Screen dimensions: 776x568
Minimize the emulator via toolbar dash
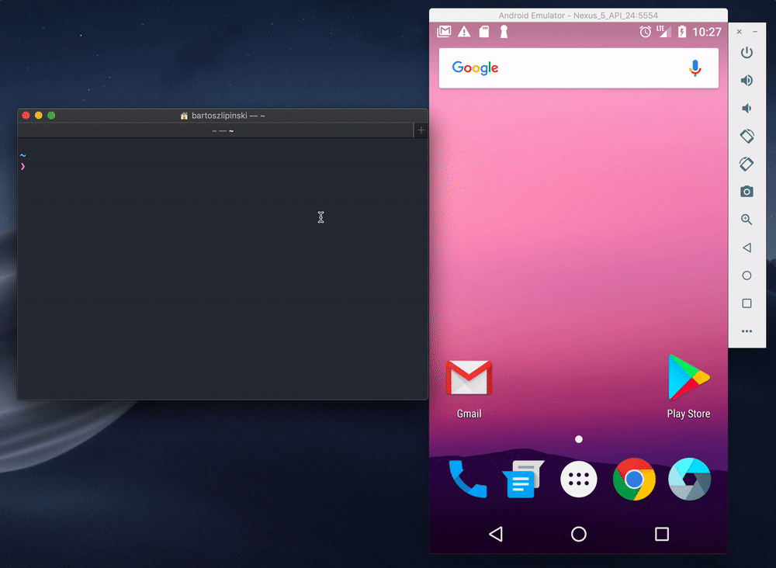coord(755,32)
